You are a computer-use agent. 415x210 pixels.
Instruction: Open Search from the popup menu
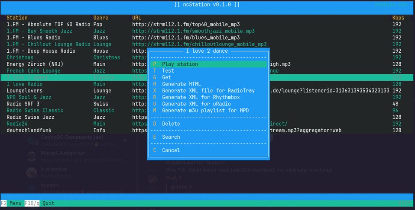click(171, 137)
